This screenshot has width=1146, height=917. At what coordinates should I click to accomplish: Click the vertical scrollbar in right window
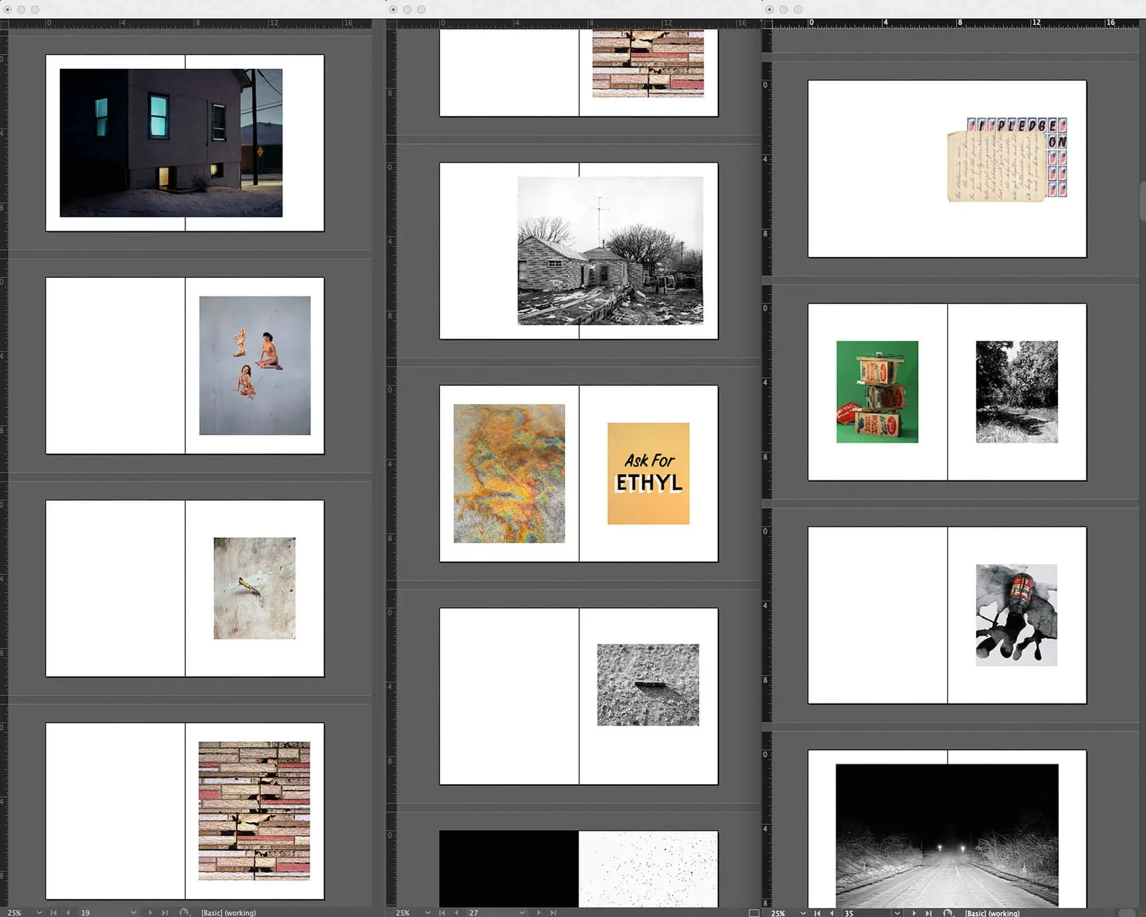[x=1142, y=201]
